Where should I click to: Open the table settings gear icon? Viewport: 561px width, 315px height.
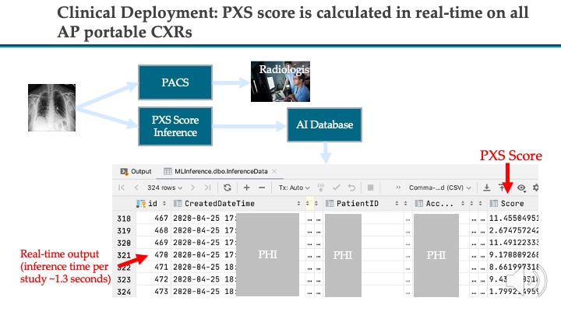tap(535, 187)
